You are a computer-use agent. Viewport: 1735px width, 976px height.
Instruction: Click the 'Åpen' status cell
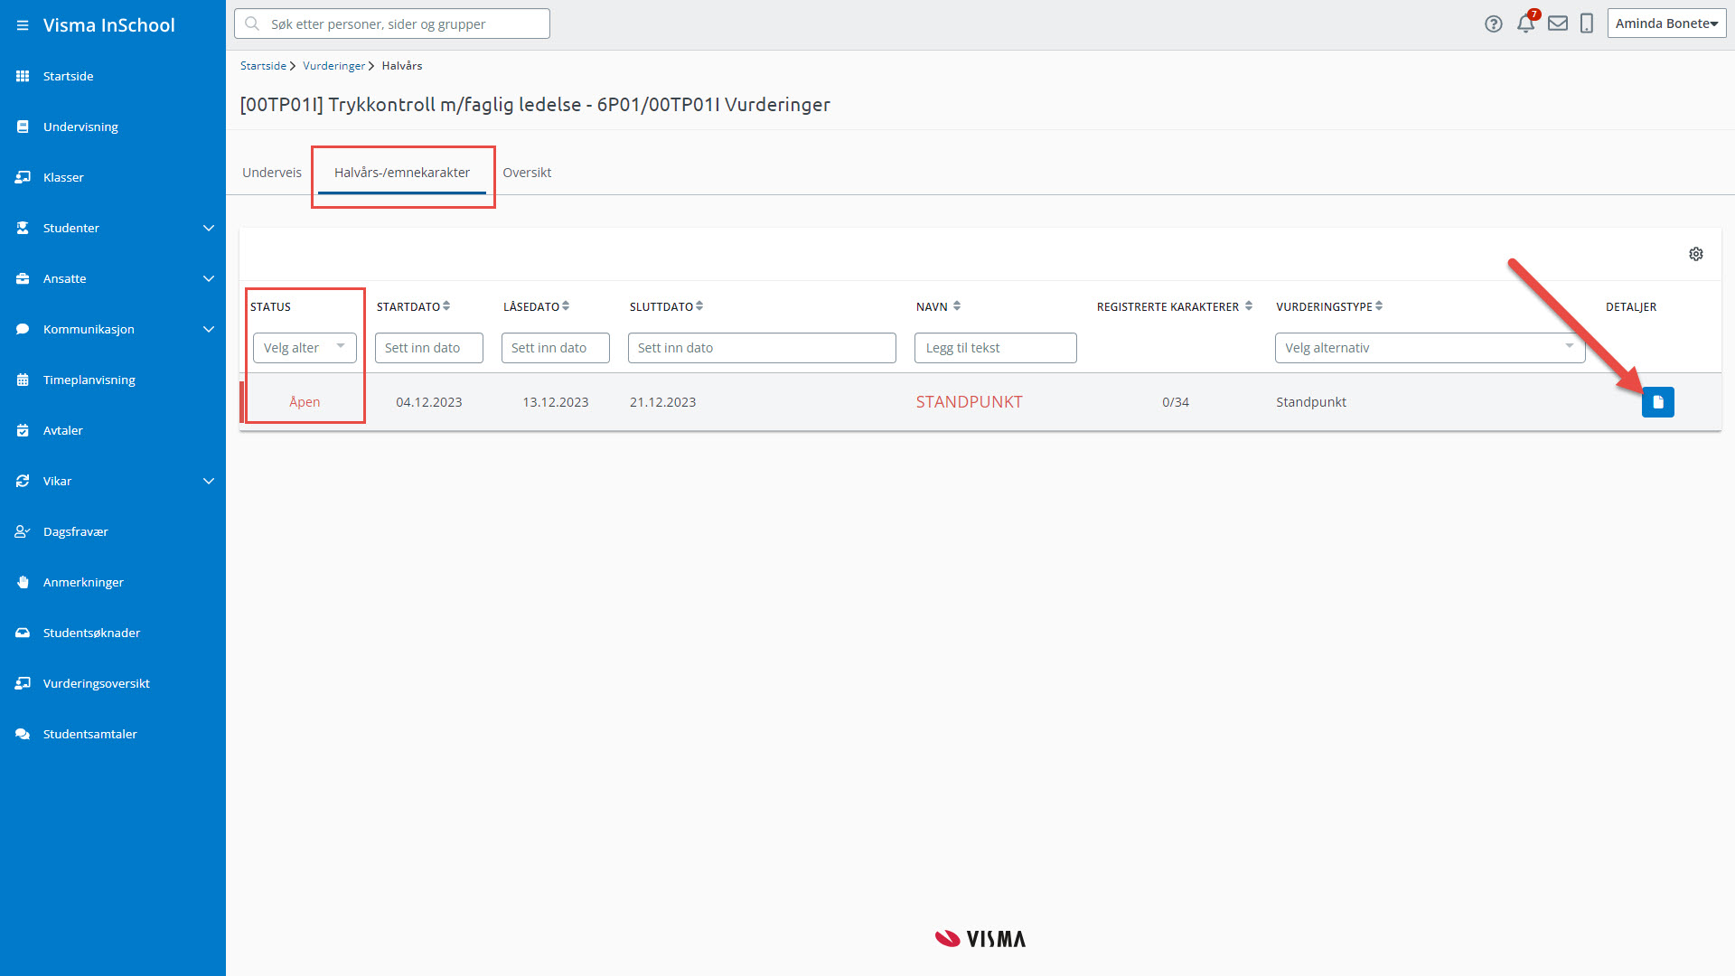(x=305, y=402)
